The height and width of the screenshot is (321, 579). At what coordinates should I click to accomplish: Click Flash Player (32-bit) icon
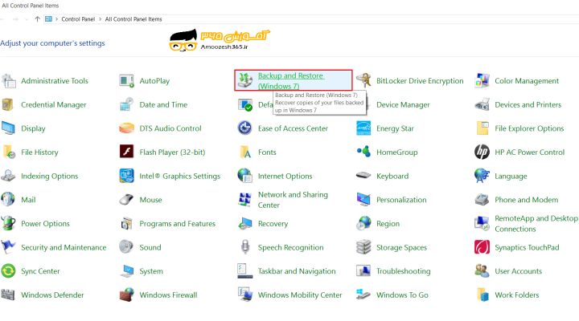127,152
